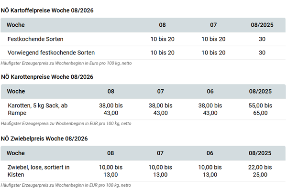Click the 06 column header in carrot table
Viewport: 287px width, 191px height.
pyautogui.click(x=210, y=91)
